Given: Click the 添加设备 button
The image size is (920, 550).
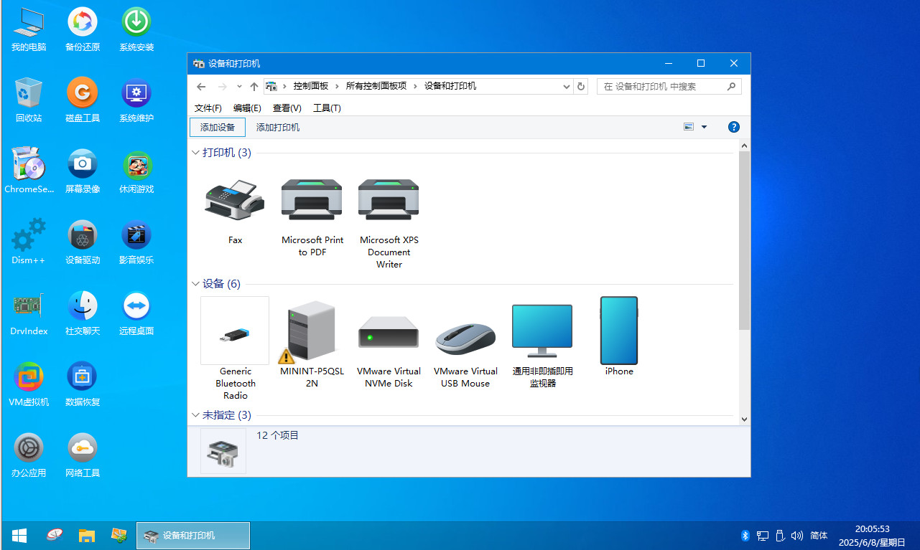Looking at the screenshot, I should coord(218,127).
